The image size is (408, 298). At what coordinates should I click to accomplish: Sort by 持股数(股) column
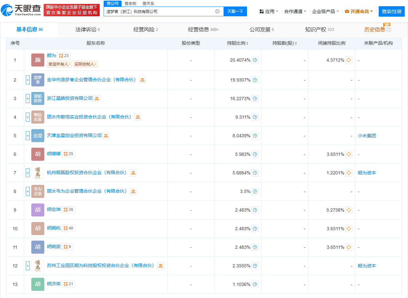[285, 43]
